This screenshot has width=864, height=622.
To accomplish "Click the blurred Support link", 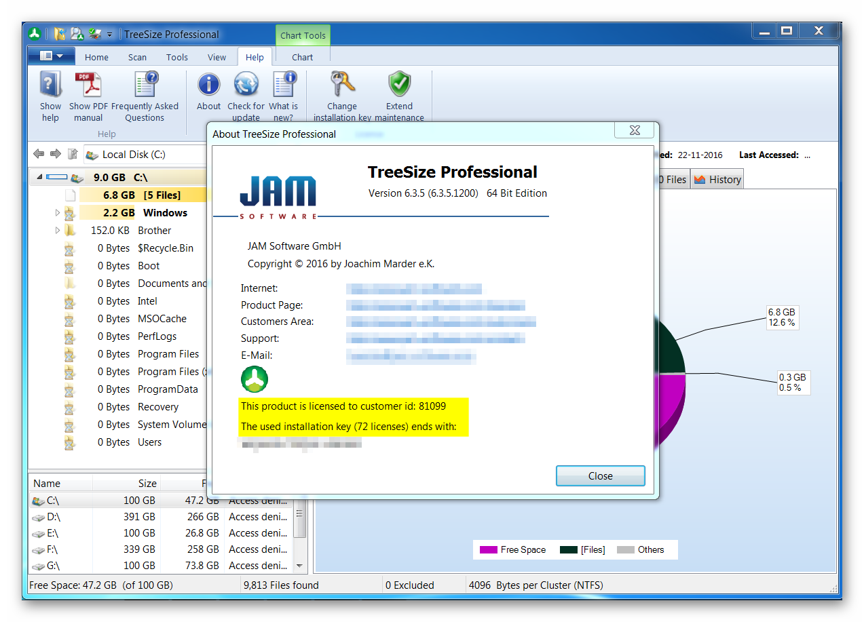I will pyautogui.click(x=435, y=338).
